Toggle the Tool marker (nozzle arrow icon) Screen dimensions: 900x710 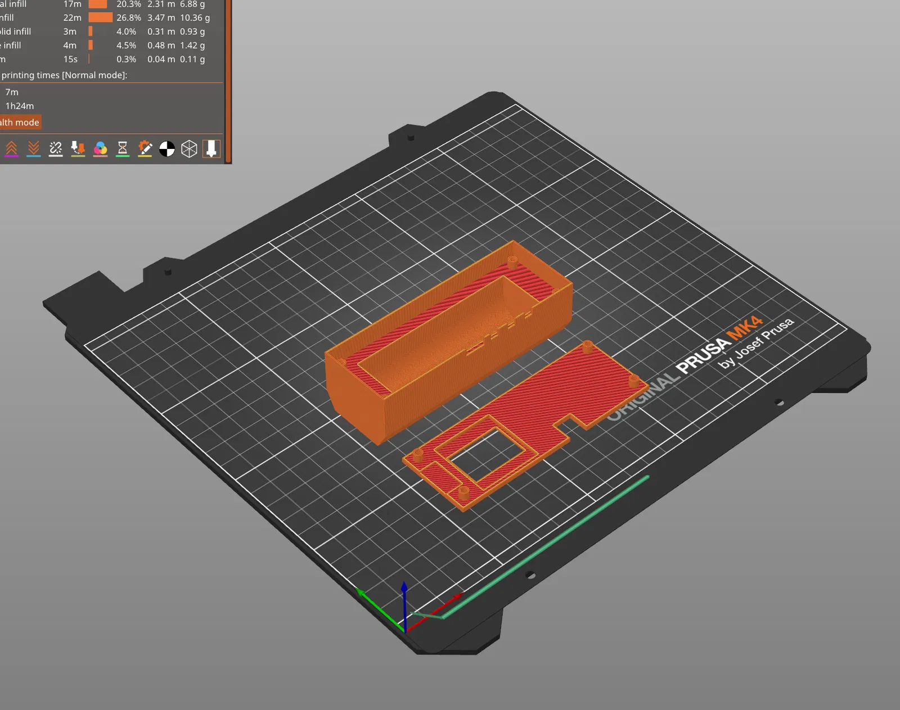coord(211,149)
